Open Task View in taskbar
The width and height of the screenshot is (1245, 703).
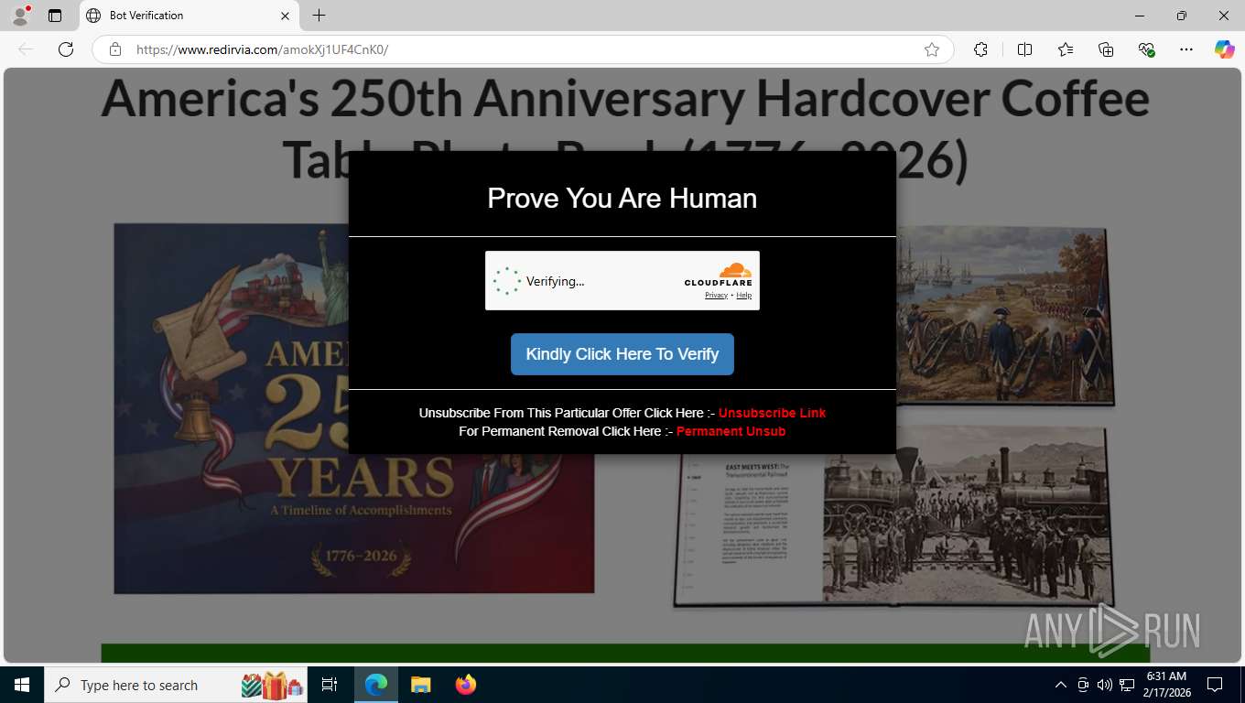click(330, 685)
